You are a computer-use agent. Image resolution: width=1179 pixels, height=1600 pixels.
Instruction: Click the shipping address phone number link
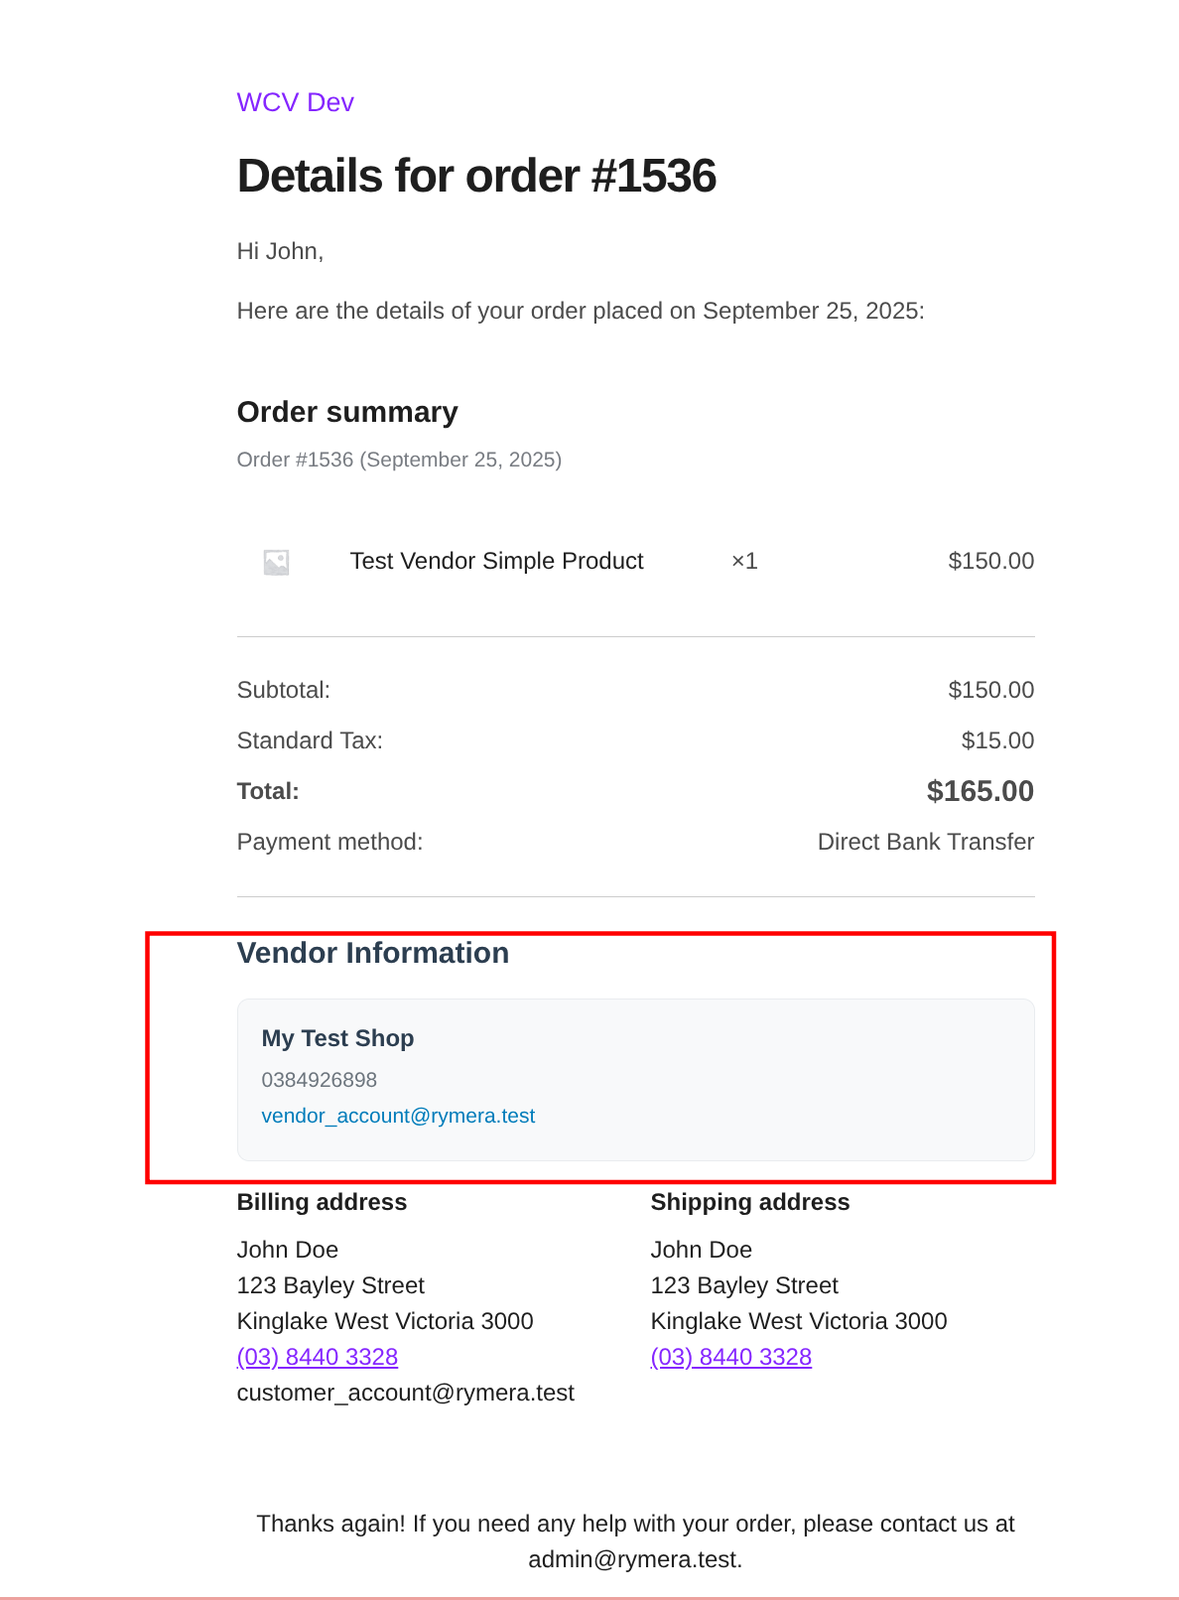730,1357
